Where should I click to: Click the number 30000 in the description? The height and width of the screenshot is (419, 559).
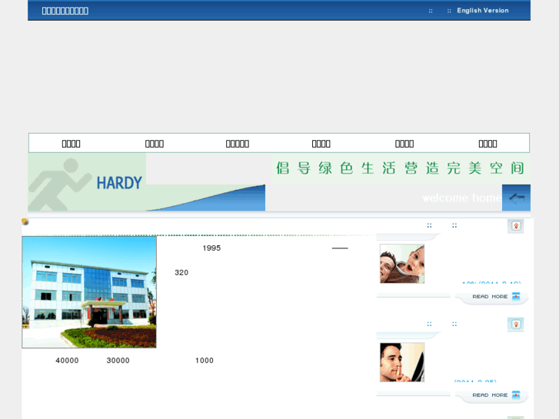click(x=118, y=361)
